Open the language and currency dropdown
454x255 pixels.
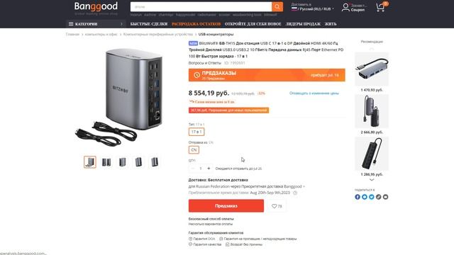313,9
